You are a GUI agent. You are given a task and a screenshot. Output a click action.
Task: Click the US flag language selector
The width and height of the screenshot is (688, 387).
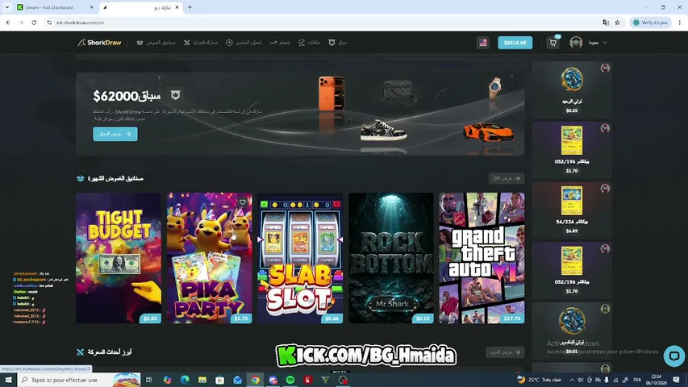point(483,43)
